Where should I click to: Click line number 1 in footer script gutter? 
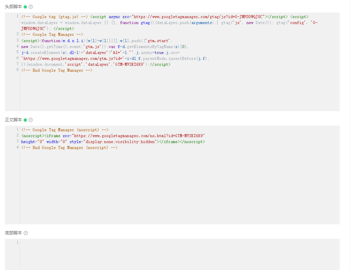tap(17, 243)
